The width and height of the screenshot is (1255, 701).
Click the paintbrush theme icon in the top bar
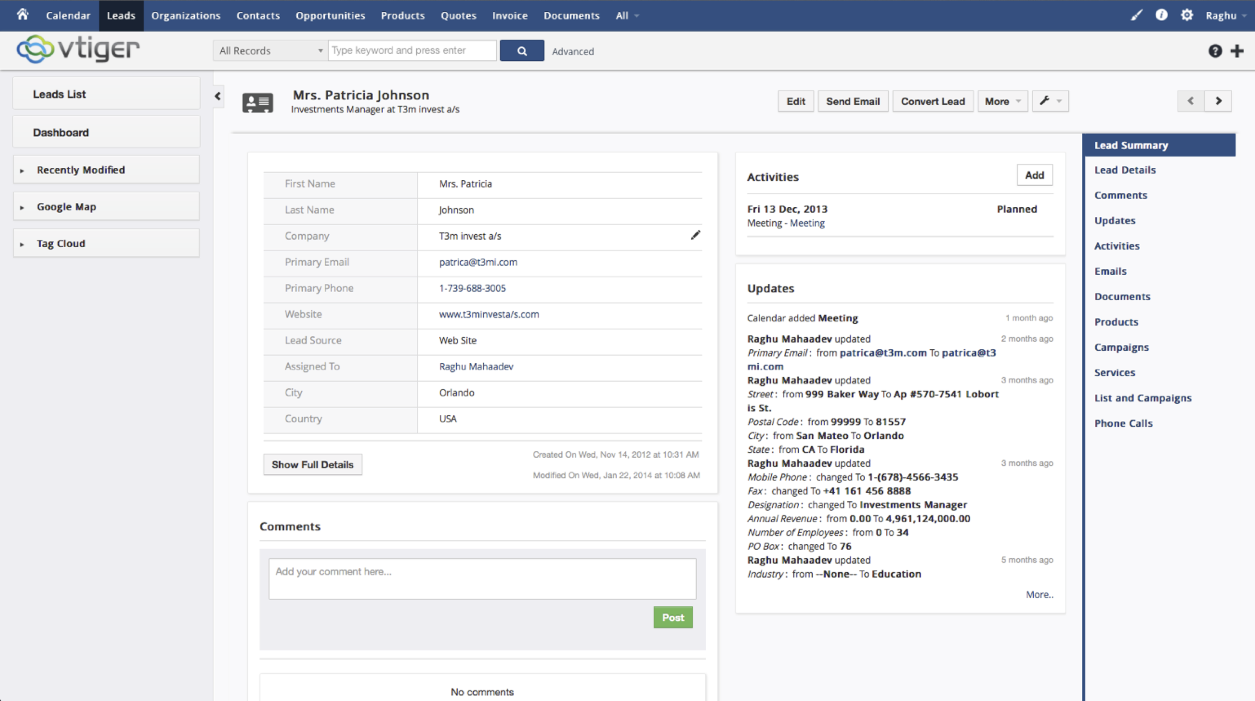[1136, 15]
